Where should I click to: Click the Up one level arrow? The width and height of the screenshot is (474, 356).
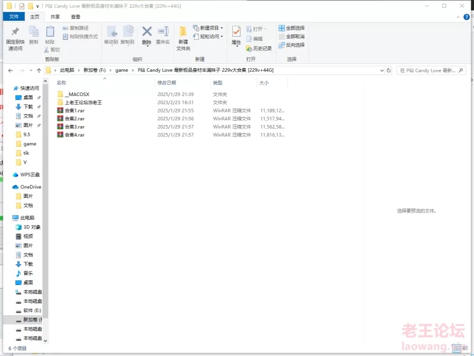[x=39, y=70]
